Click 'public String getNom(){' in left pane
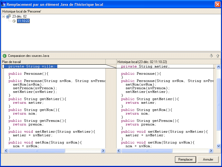 point(34,110)
